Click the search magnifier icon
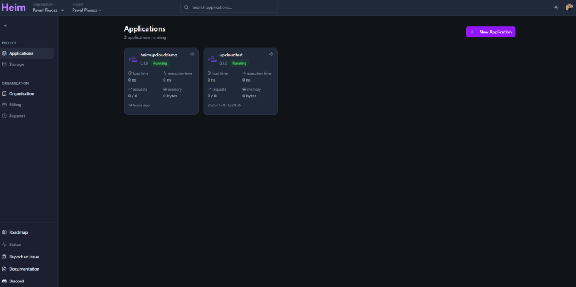 186,7
